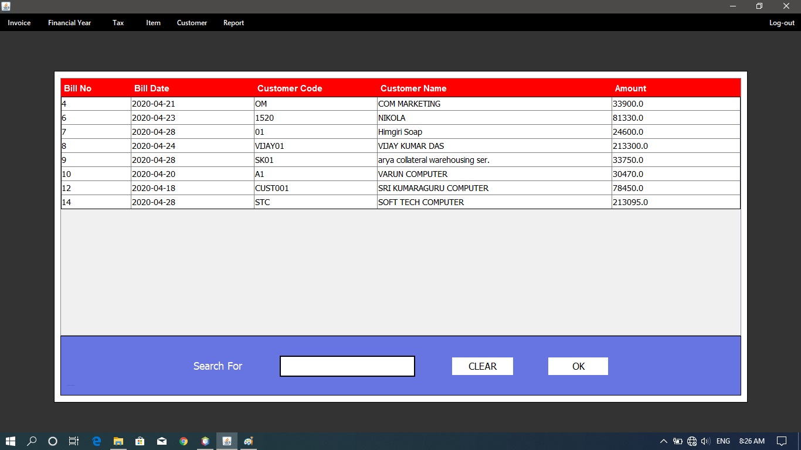Open Paint 3D from the taskbar

tap(205, 441)
